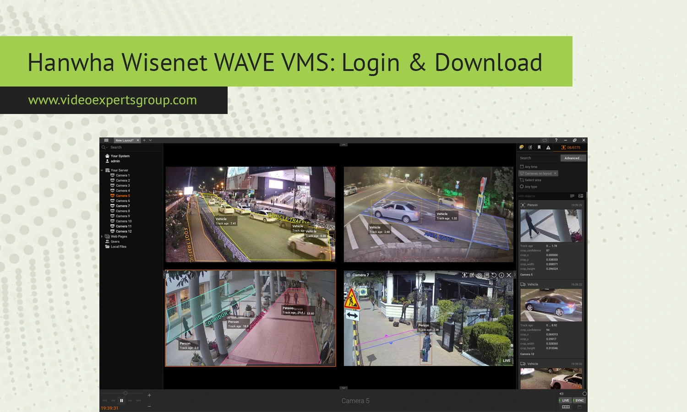
Task: Mute audio with speaker icon
Action: [562, 394]
